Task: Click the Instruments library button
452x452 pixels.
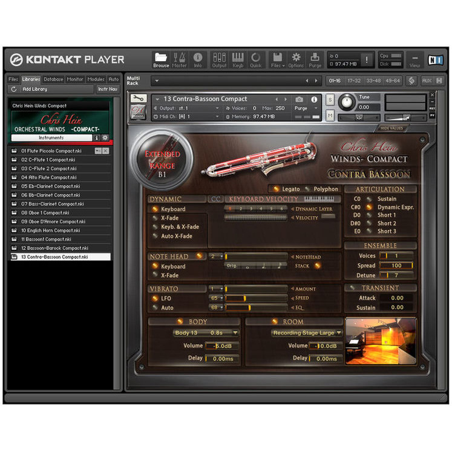Action: pos(51,138)
